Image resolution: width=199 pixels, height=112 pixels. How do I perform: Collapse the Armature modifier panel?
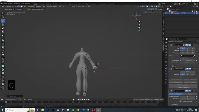pyautogui.click(x=169, y=69)
